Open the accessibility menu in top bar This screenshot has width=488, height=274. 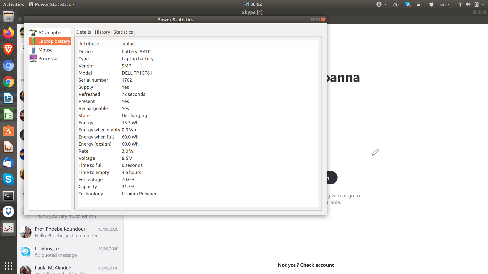click(381, 4)
